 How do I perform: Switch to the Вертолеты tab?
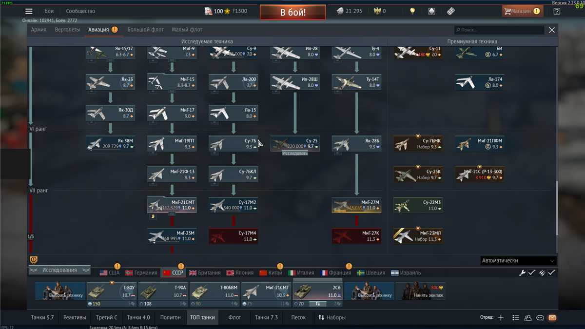tap(67, 30)
